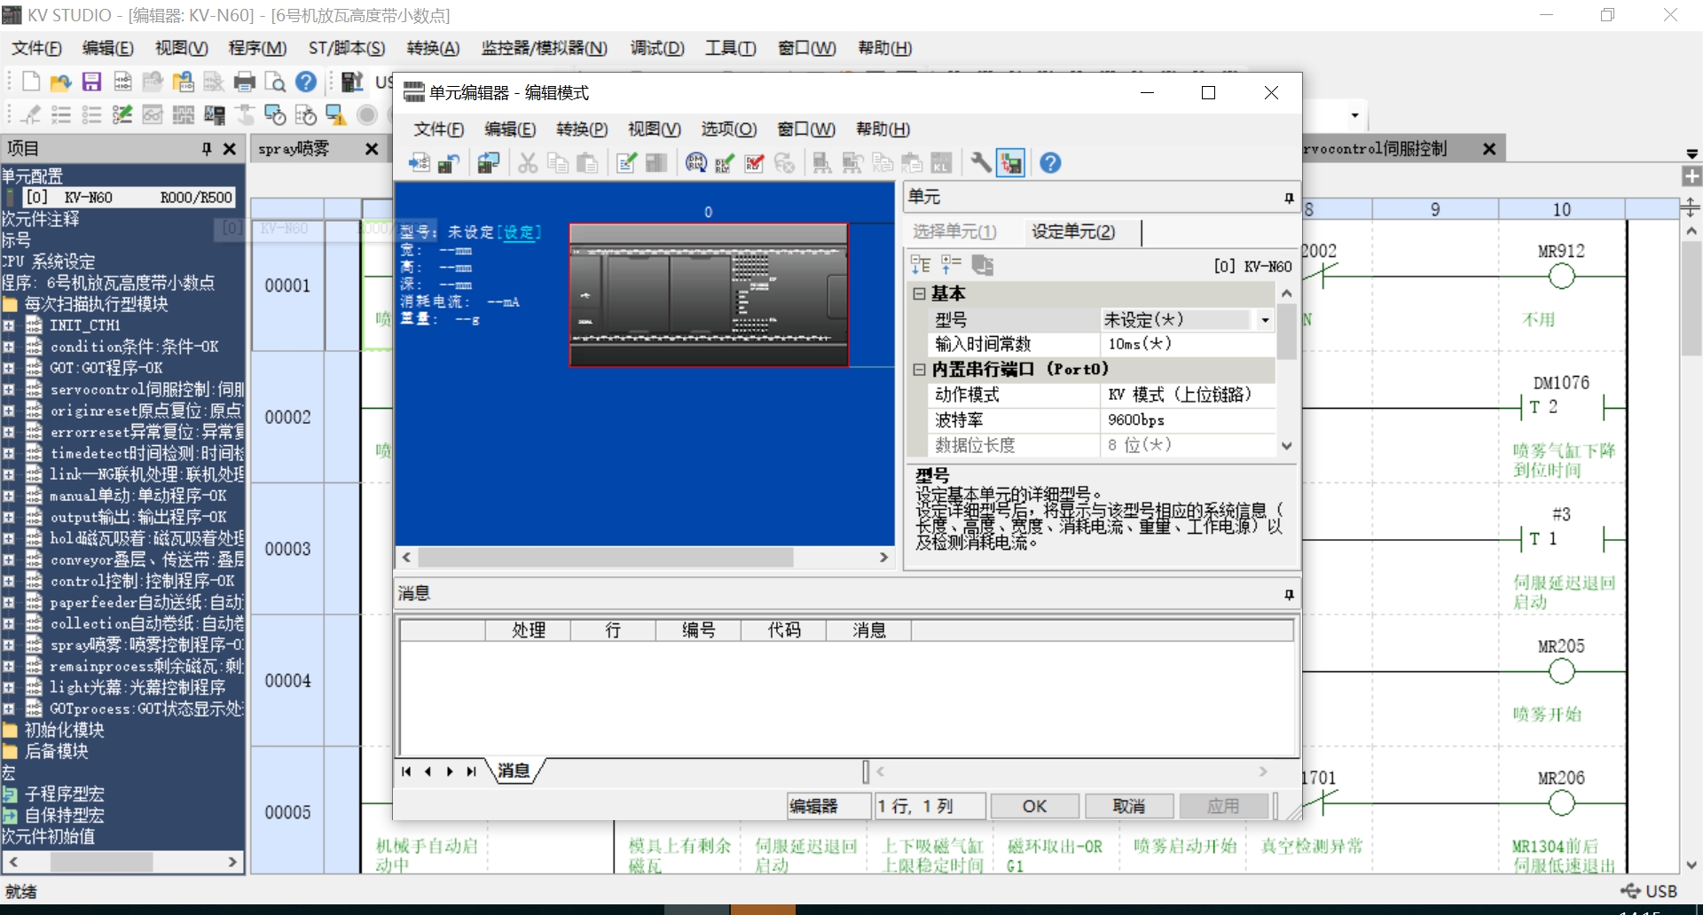1703x915 pixels.
Task: Expand the spray喷雾 tree node
Action: pyautogui.click(x=8, y=645)
